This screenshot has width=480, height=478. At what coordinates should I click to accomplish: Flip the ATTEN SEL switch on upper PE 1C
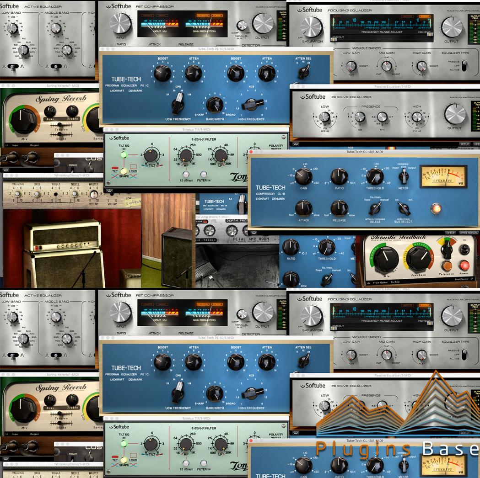(x=304, y=73)
